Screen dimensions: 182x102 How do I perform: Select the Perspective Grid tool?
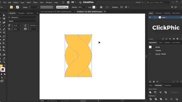(4, 43)
